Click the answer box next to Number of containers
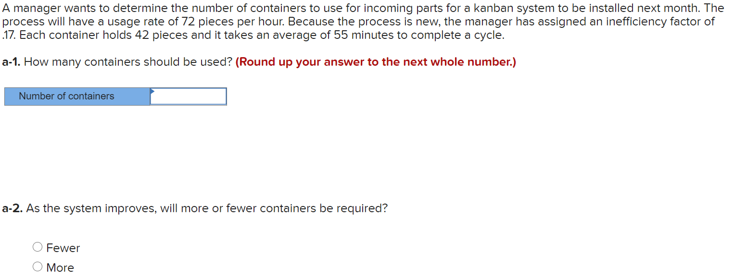This screenshot has height=278, width=734. click(188, 97)
